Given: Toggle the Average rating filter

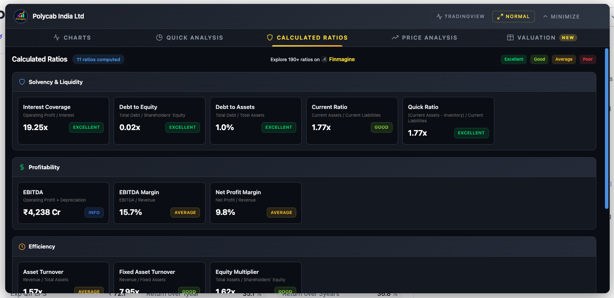Looking at the screenshot, I should point(563,59).
